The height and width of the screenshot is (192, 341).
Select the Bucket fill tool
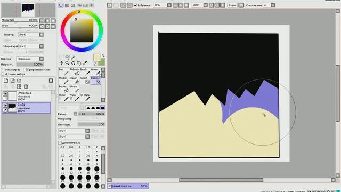[x=63, y=89]
